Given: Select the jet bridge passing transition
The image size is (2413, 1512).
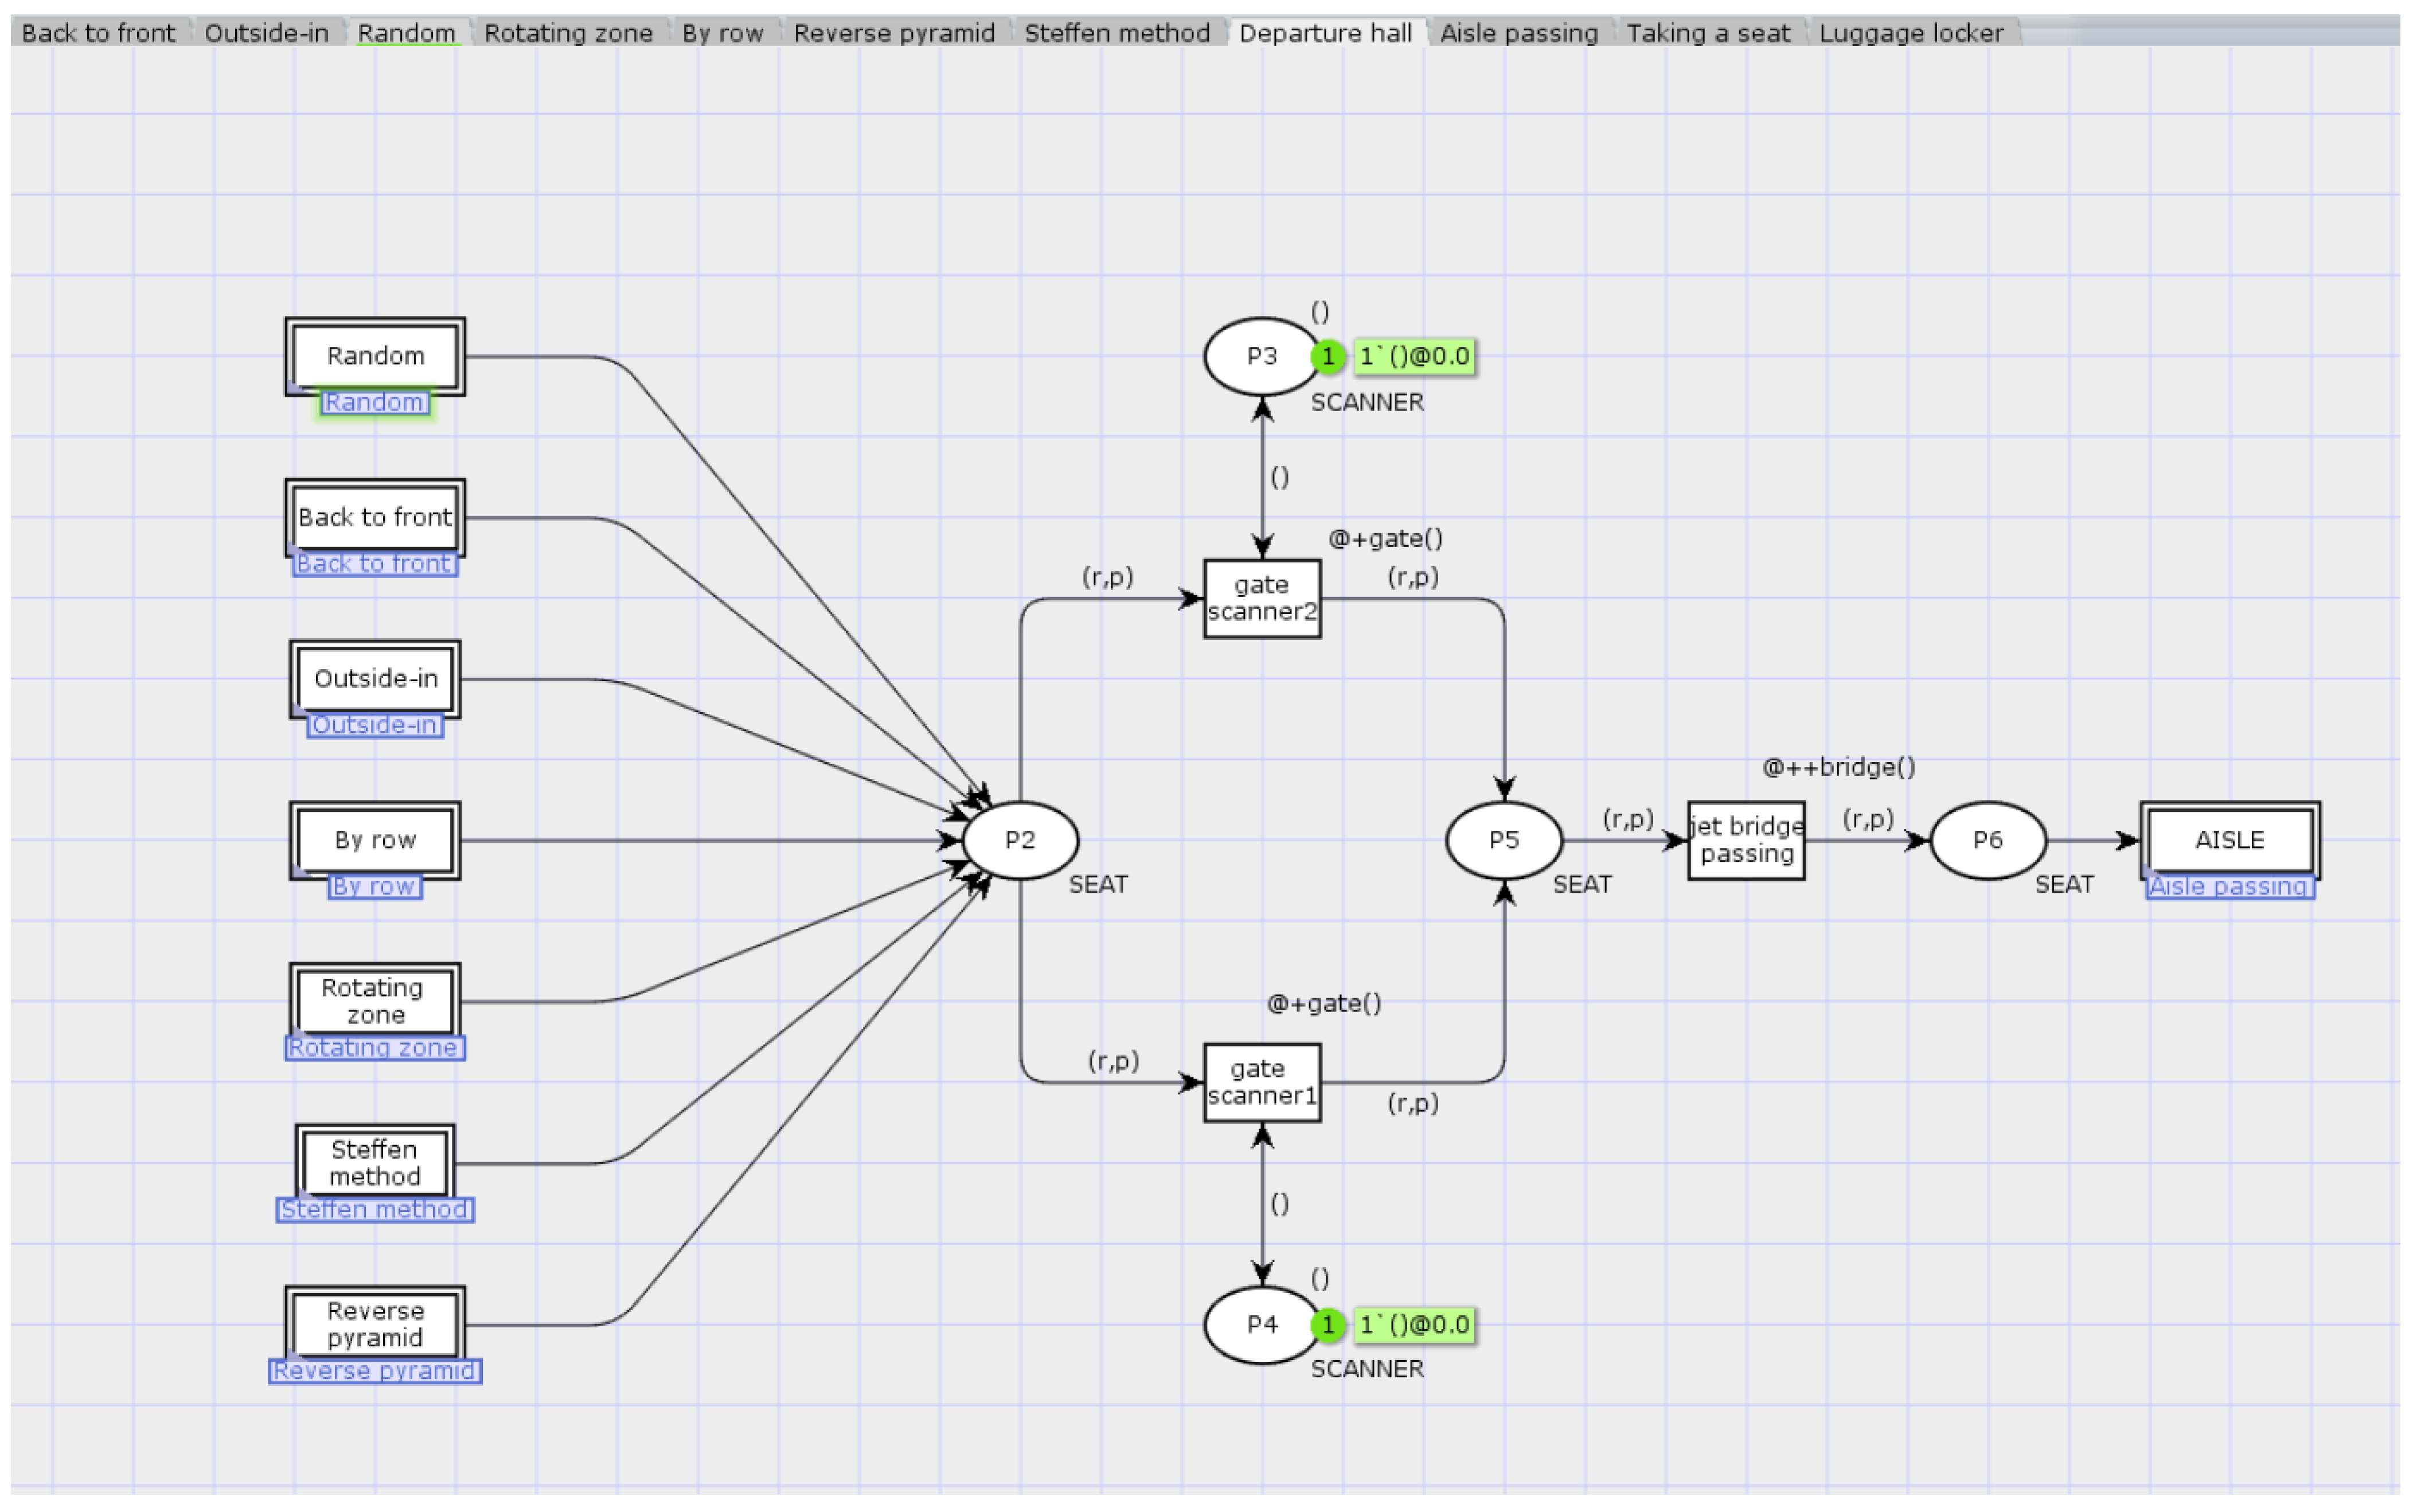Looking at the screenshot, I should point(1746,840).
